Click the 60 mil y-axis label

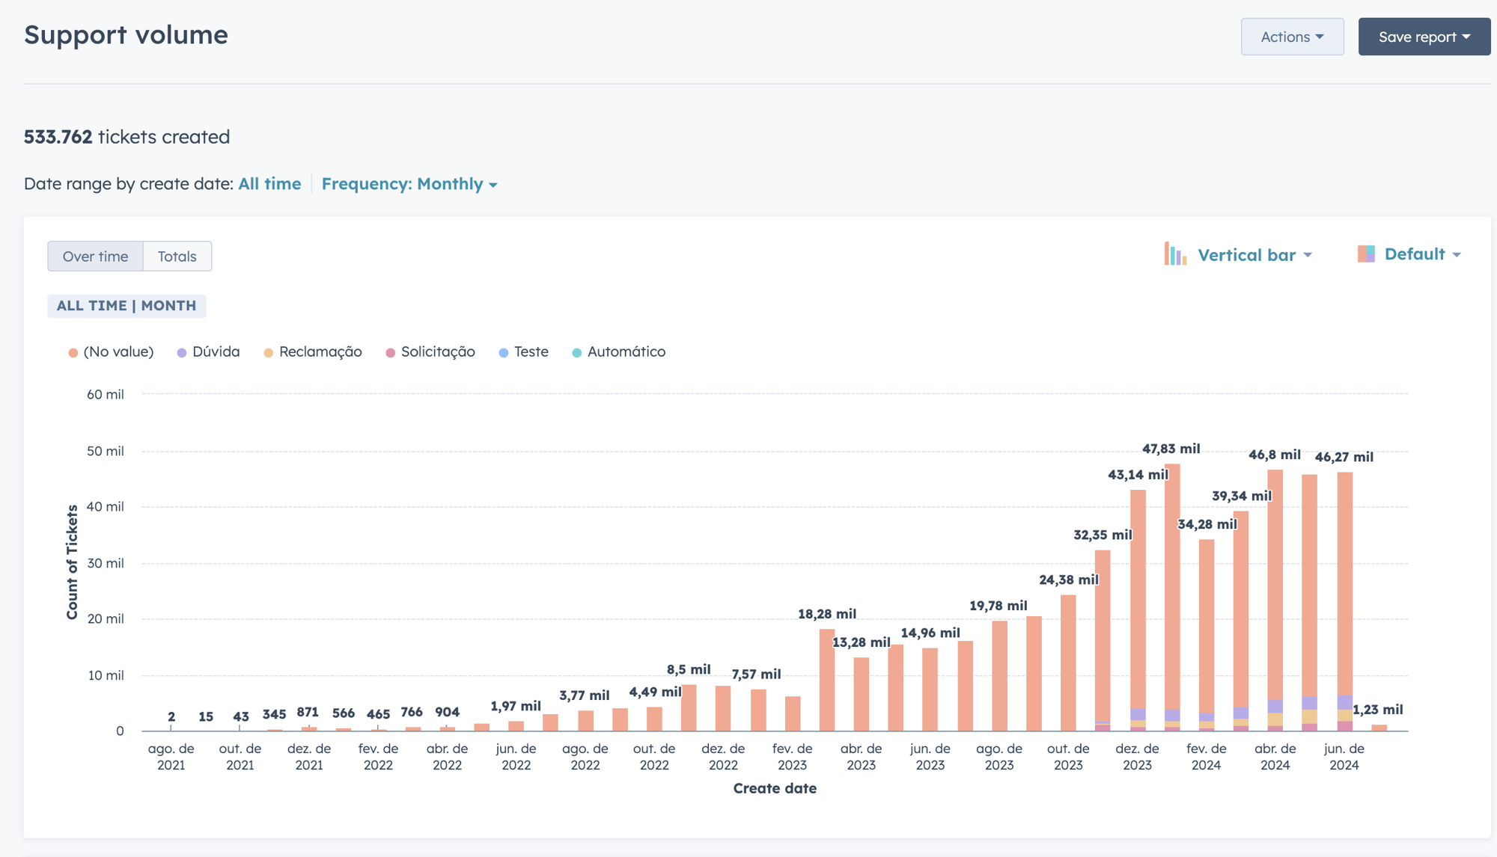[x=106, y=395]
